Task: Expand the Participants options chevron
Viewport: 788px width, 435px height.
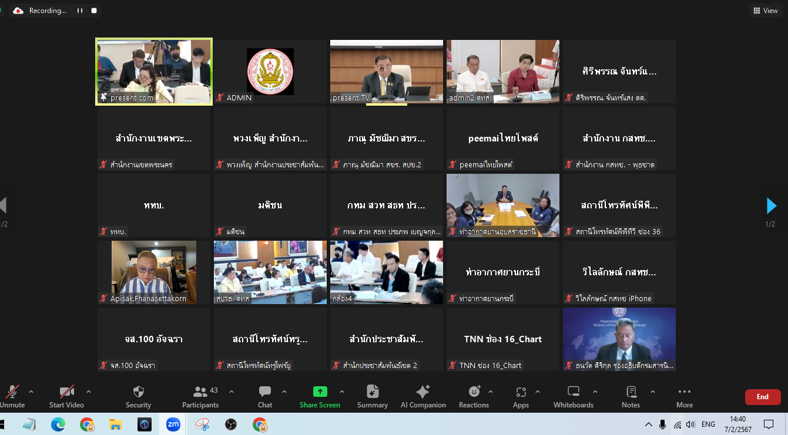Action: pos(232,392)
